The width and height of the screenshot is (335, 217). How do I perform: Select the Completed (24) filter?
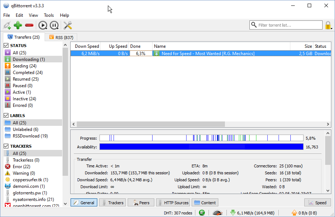tap(33, 73)
